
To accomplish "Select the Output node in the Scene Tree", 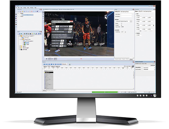I will (22, 16).
